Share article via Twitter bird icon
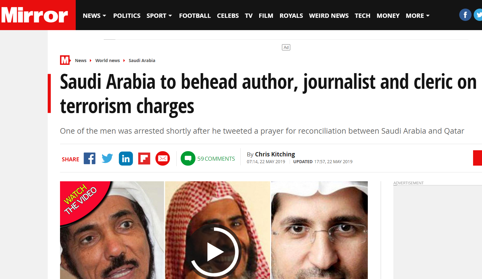The image size is (482, 279). 107,159
